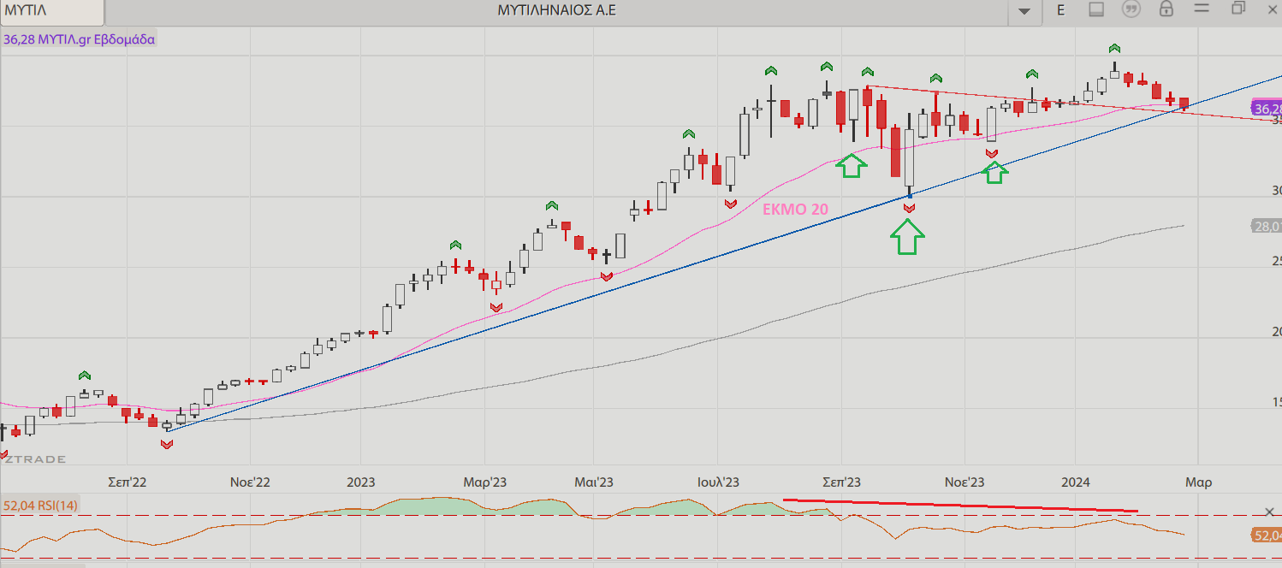Toggle the chart lock padlock icon
This screenshot has height=568, width=1282.
pyautogui.click(x=1166, y=9)
